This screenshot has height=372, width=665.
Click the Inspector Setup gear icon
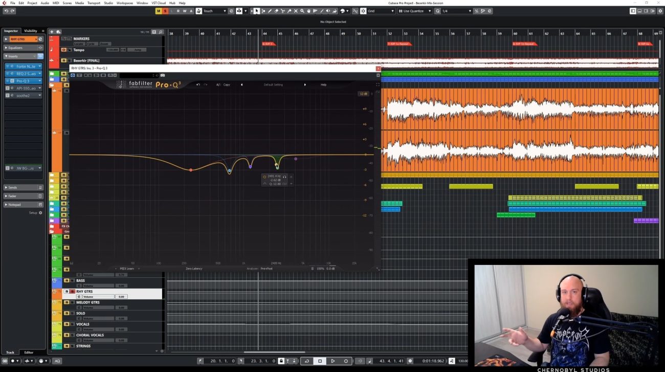(41, 213)
